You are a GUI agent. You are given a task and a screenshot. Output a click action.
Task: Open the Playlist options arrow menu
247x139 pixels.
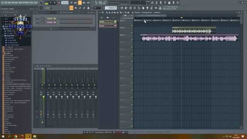tap(100, 12)
